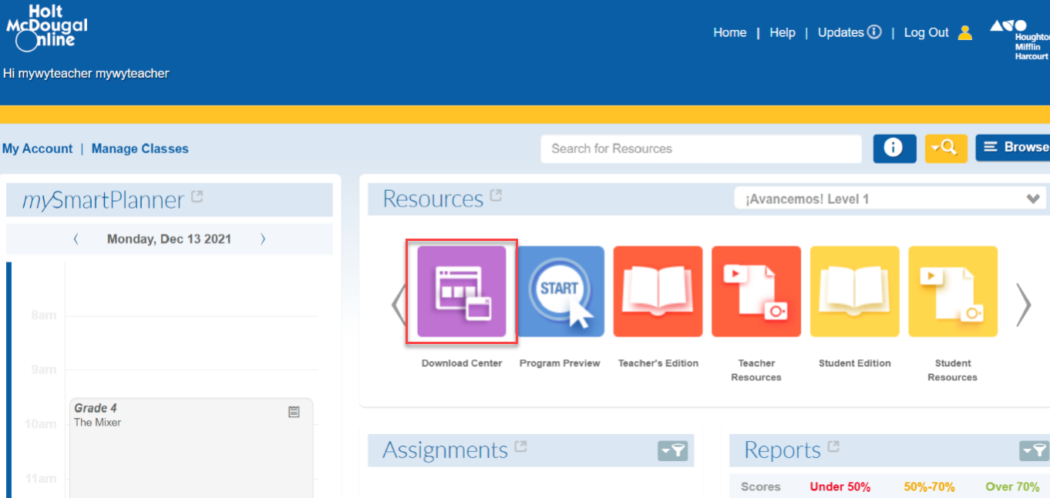The image size is (1050, 498).
Task: Advance planner to the next day
Action: 263,239
